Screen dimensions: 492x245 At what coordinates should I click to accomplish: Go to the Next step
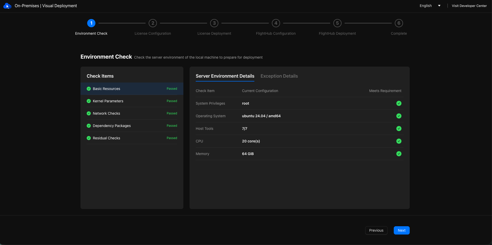coord(401,230)
